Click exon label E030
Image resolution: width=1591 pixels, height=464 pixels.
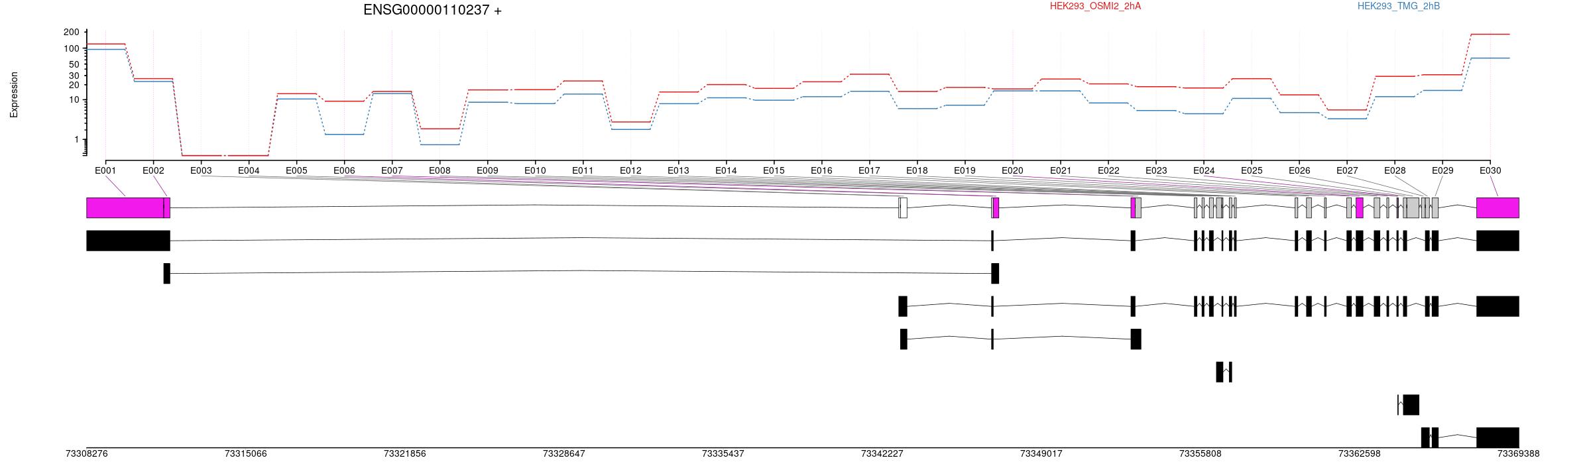click(1490, 170)
